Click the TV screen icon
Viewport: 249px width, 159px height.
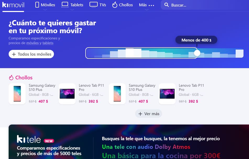pos(93,5)
